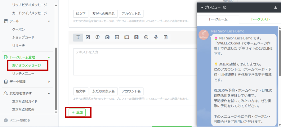Select the Survey clipboard icon
The image size is (281, 127).
coord(166,37)
